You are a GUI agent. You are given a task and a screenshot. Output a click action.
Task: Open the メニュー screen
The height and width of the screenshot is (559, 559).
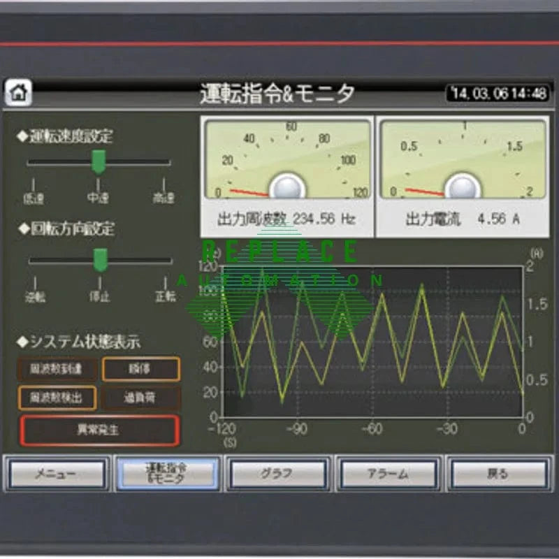(x=57, y=474)
